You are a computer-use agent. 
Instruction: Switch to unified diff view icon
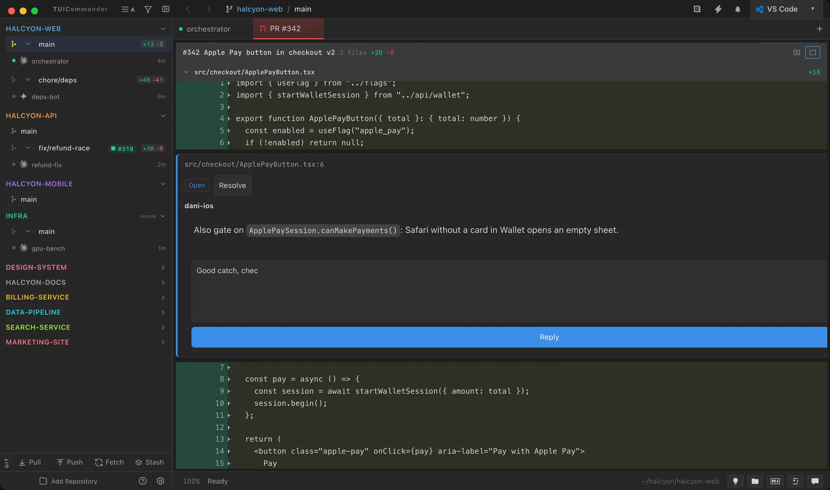pos(813,52)
